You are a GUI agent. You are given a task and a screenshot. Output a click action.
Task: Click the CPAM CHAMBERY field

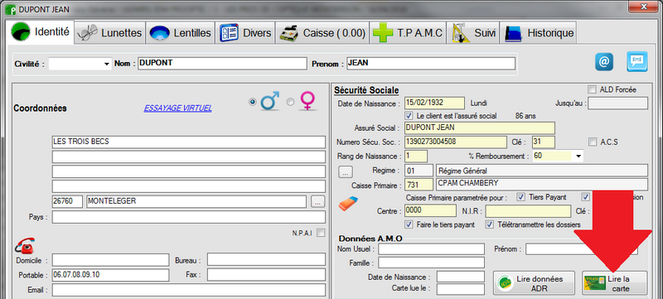click(542, 185)
